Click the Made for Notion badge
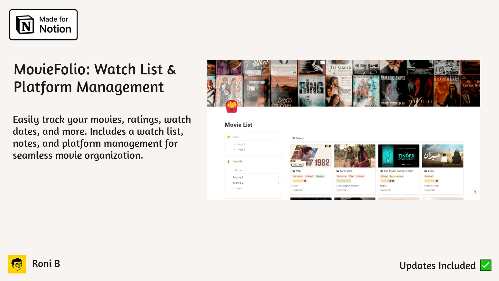 (x=43, y=25)
